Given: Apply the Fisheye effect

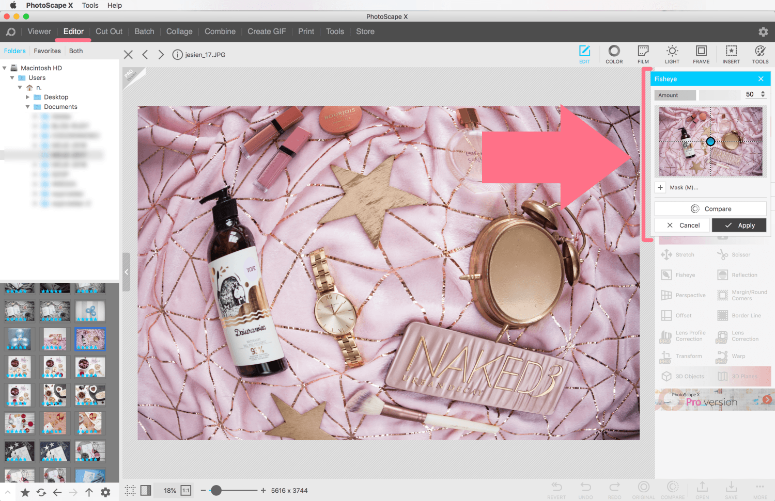Looking at the screenshot, I should pyautogui.click(x=739, y=225).
